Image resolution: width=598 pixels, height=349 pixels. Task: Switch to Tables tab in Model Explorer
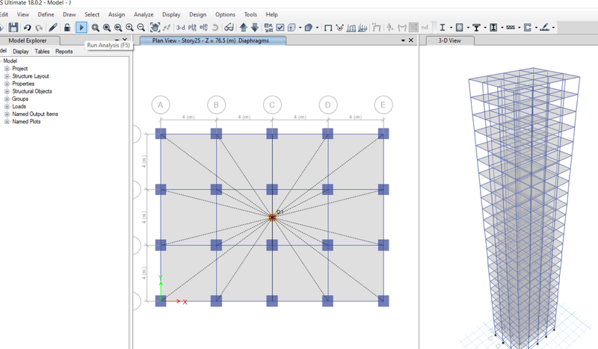(42, 52)
